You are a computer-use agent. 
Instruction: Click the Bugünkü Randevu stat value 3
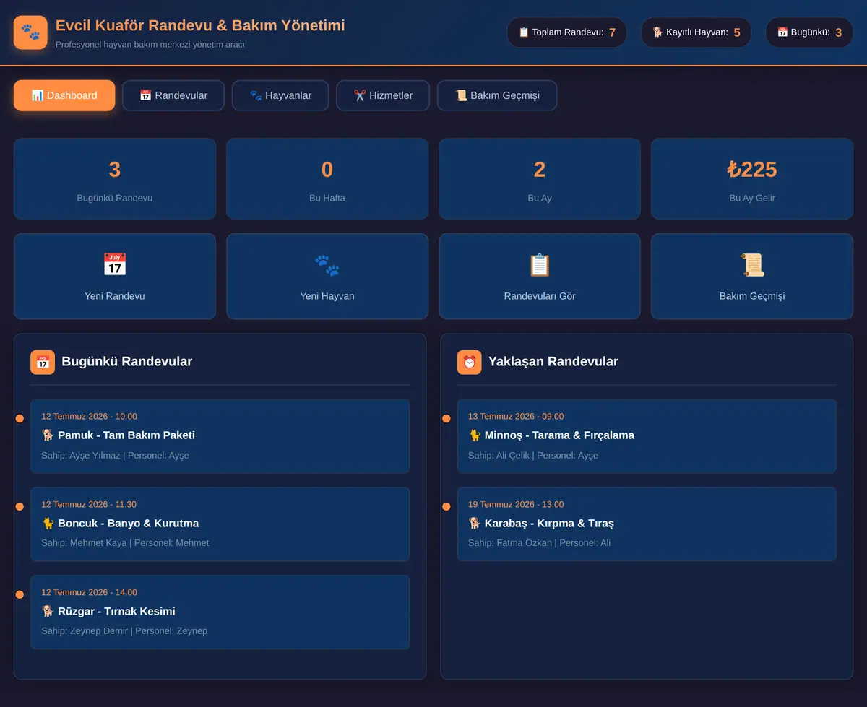115,170
